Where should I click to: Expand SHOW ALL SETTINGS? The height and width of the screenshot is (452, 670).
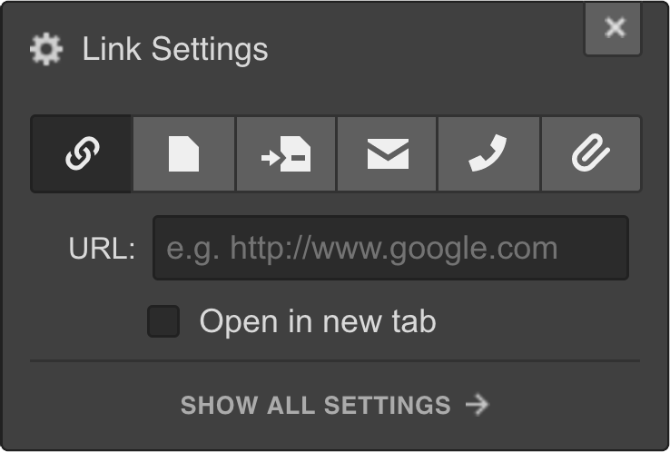[335, 405]
